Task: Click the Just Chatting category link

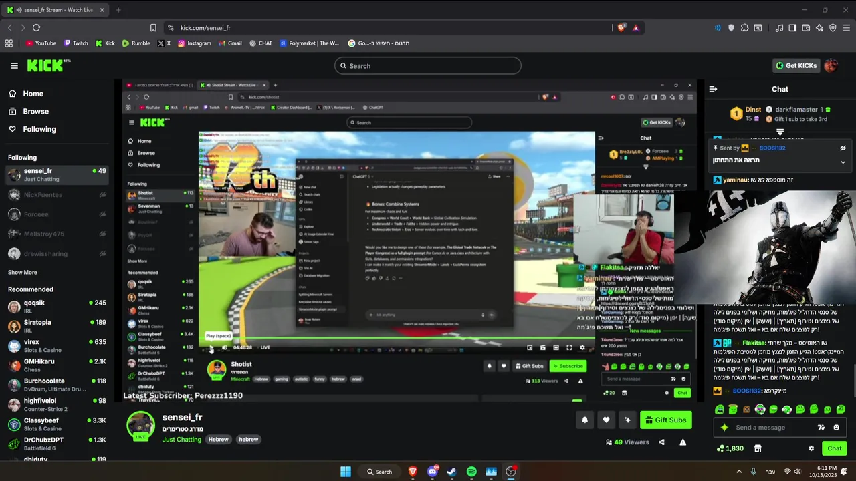Action: [181, 440]
